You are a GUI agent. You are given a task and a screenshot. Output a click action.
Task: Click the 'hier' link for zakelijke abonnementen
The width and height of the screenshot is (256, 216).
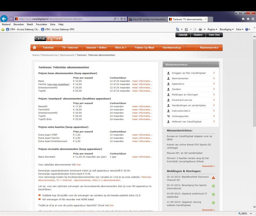[x=79, y=165]
